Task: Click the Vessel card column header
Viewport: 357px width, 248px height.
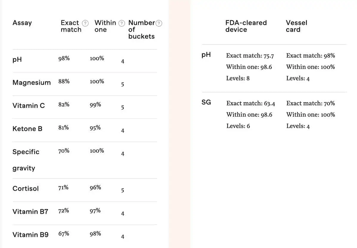Action: click(296, 26)
